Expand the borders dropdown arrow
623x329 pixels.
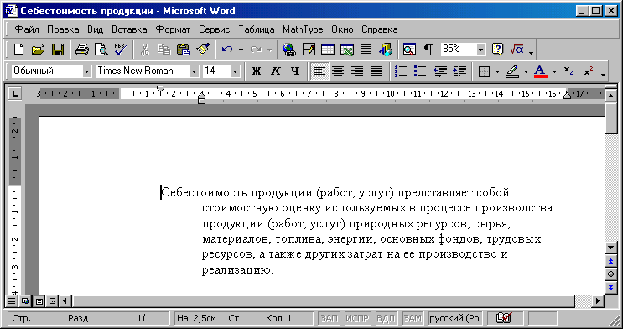(497, 71)
